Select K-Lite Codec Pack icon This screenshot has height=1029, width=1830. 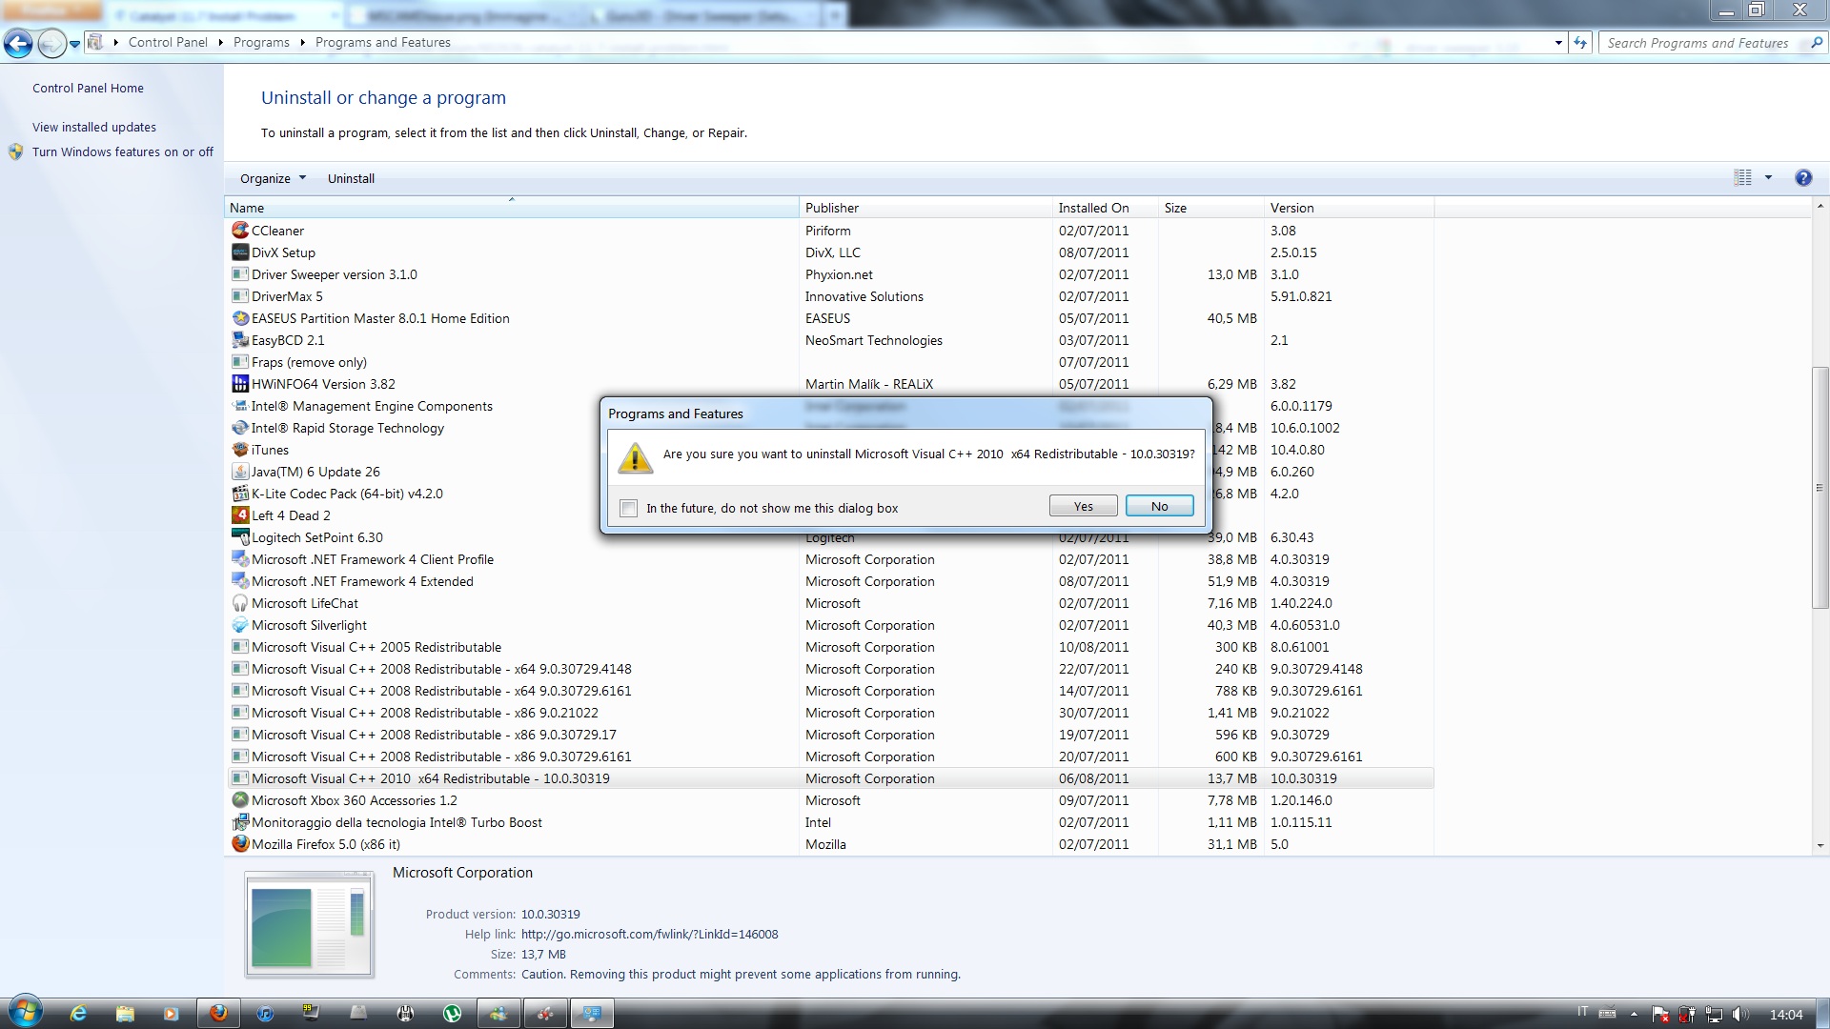click(x=240, y=494)
